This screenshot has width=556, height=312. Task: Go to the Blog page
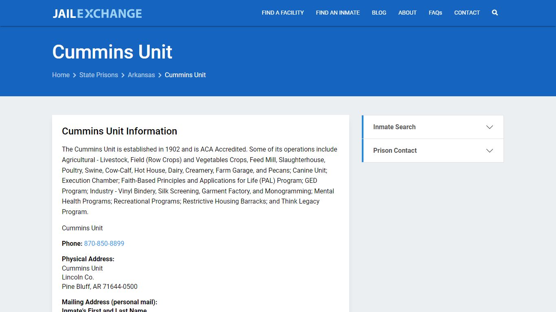[379, 13]
